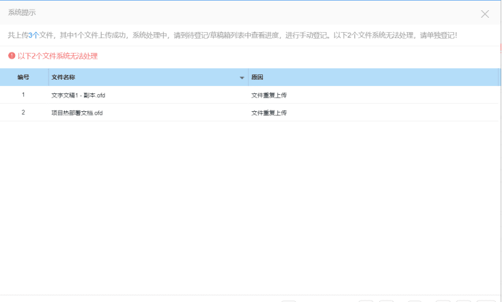Image resolution: width=502 pixels, height=302 pixels.
Task: Select file 项目热部署文档.ofd
Action: click(x=77, y=112)
